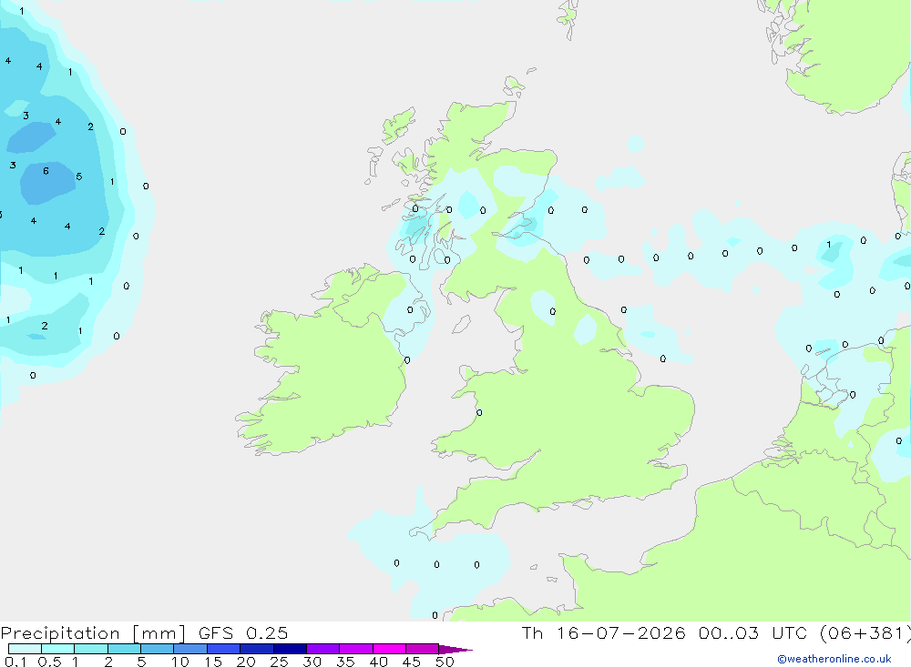Click the '25' legend scale label
The width and height of the screenshot is (911, 667).
[x=279, y=662]
